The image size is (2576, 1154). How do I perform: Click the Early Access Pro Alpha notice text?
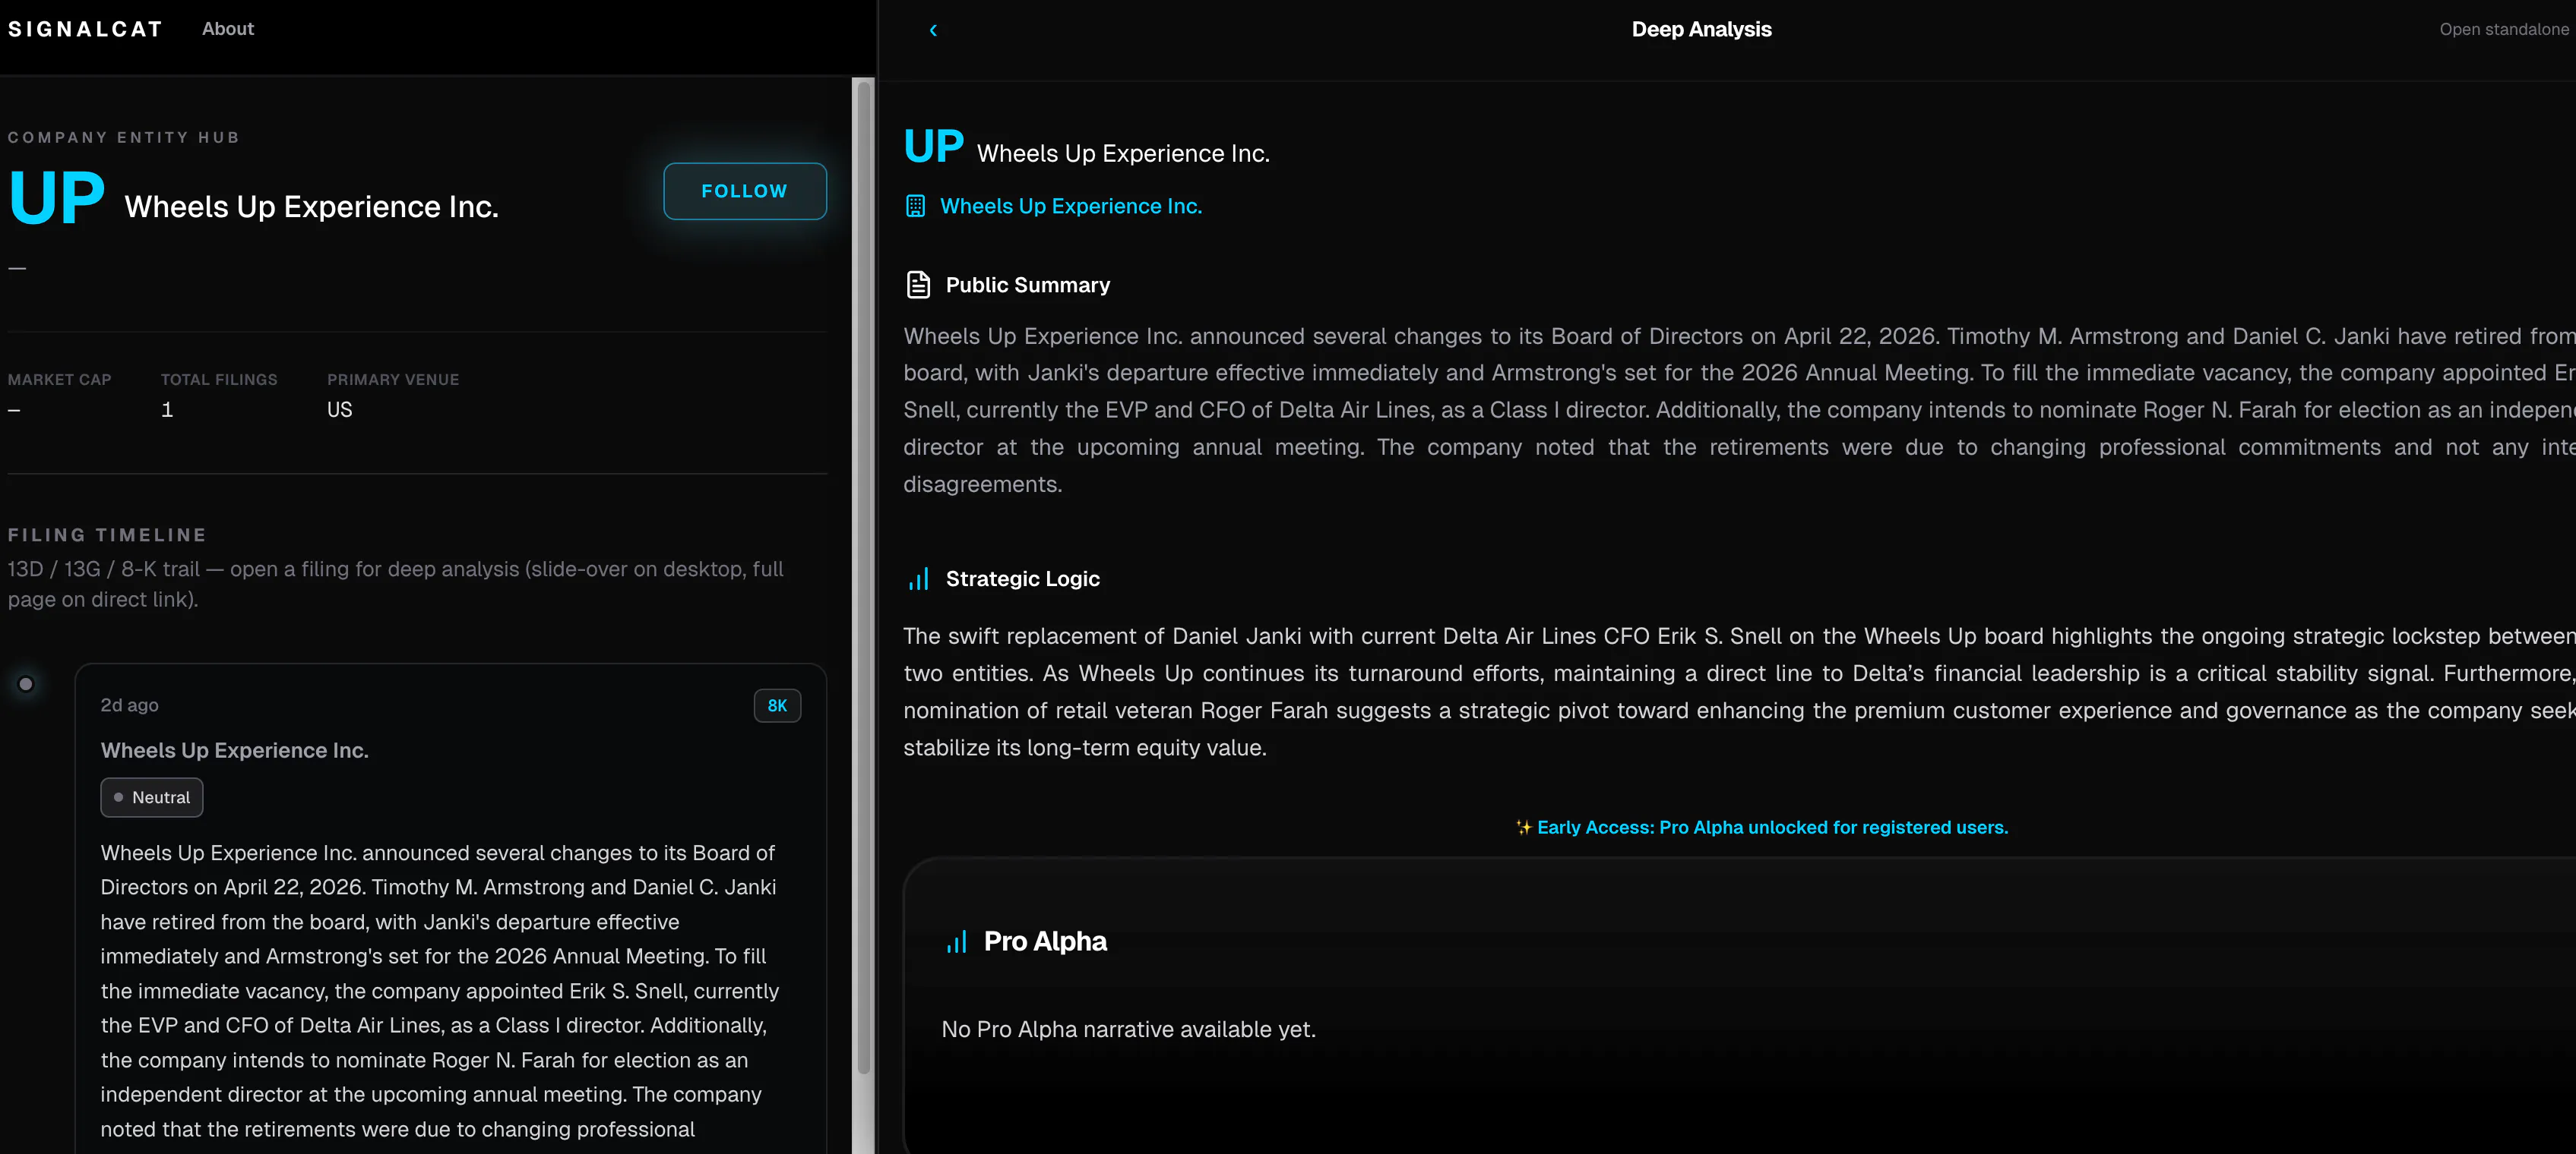point(1773,828)
